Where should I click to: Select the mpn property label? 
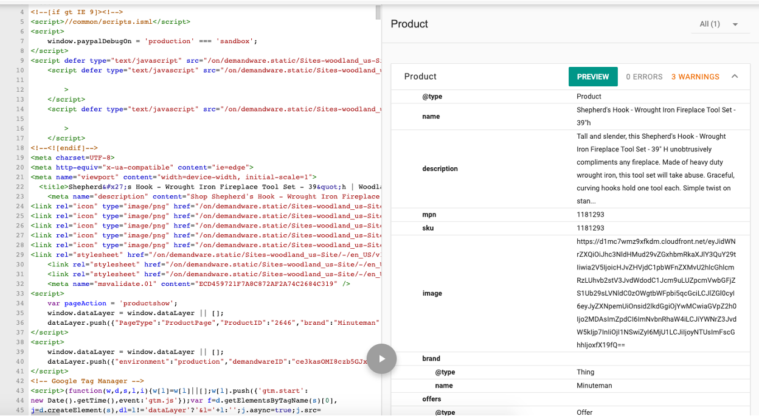point(429,215)
